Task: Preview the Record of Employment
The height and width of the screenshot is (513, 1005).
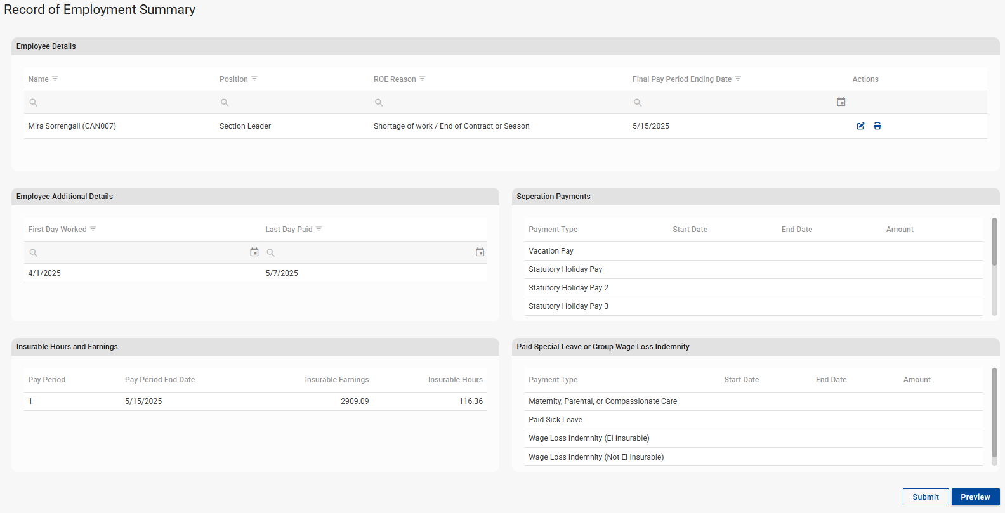Action: [x=975, y=497]
